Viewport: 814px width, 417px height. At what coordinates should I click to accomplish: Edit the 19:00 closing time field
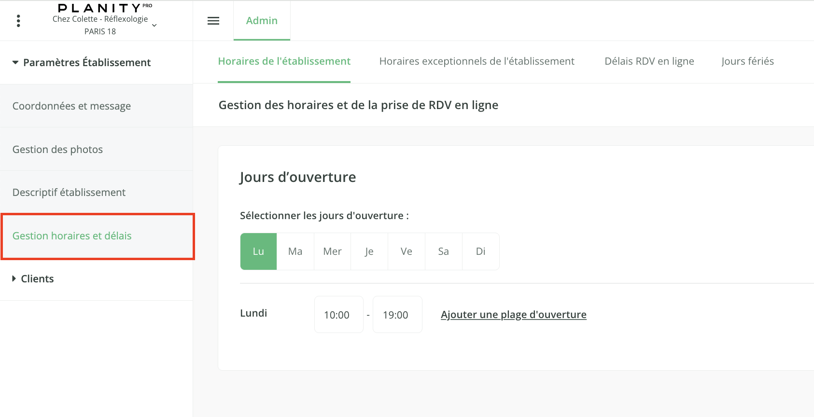pos(398,315)
